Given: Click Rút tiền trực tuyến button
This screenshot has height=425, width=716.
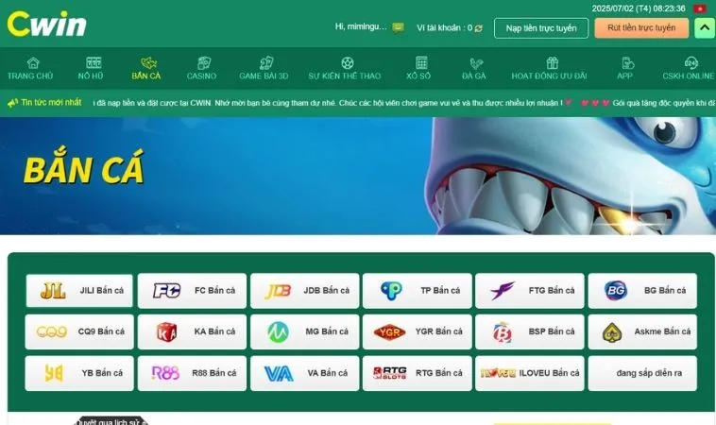Looking at the screenshot, I should [641, 27].
